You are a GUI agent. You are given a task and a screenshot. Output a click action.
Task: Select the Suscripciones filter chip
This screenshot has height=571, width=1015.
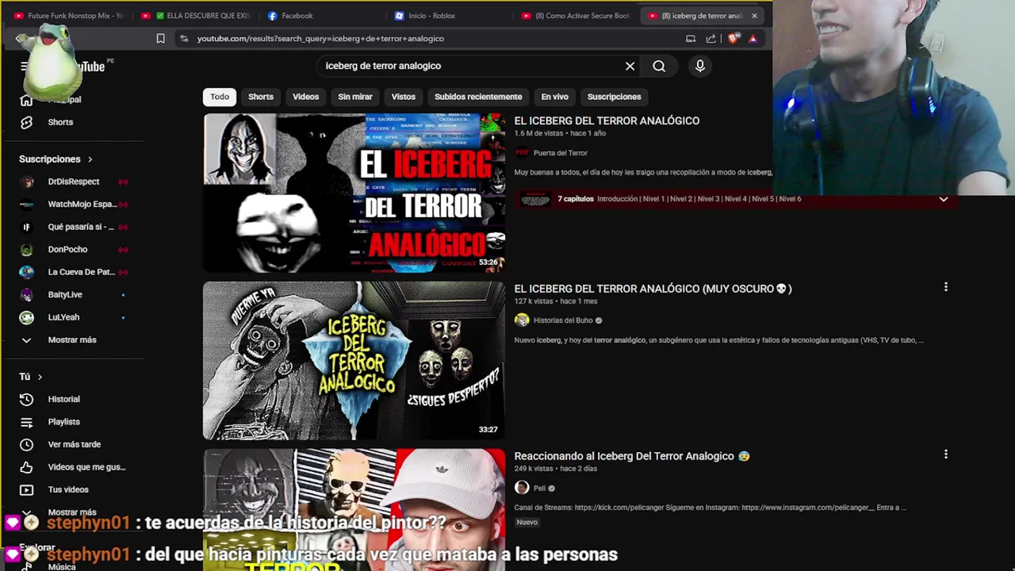tap(615, 97)
